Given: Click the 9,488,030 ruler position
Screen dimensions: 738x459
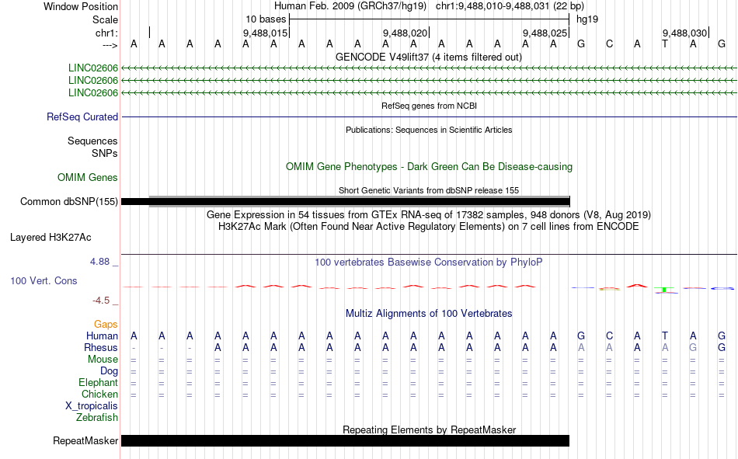Looking at the screenshot, I should pos(684,33).
